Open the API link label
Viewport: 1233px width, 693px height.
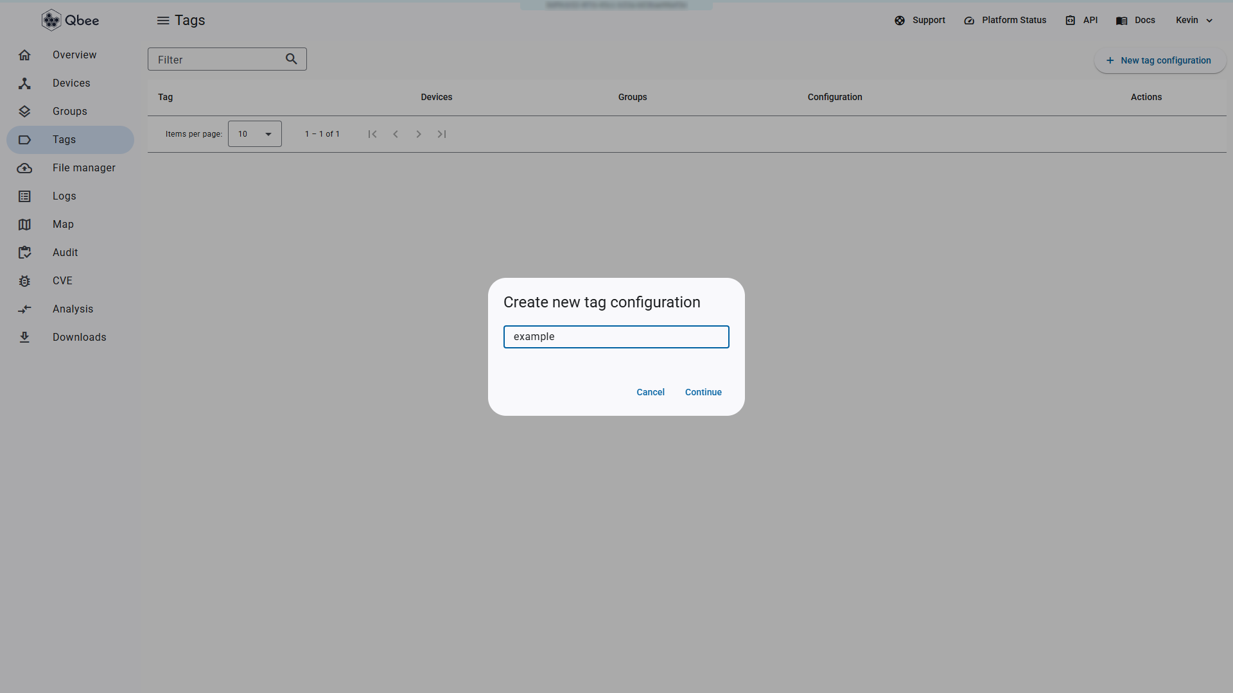(x=1090, y=21)
